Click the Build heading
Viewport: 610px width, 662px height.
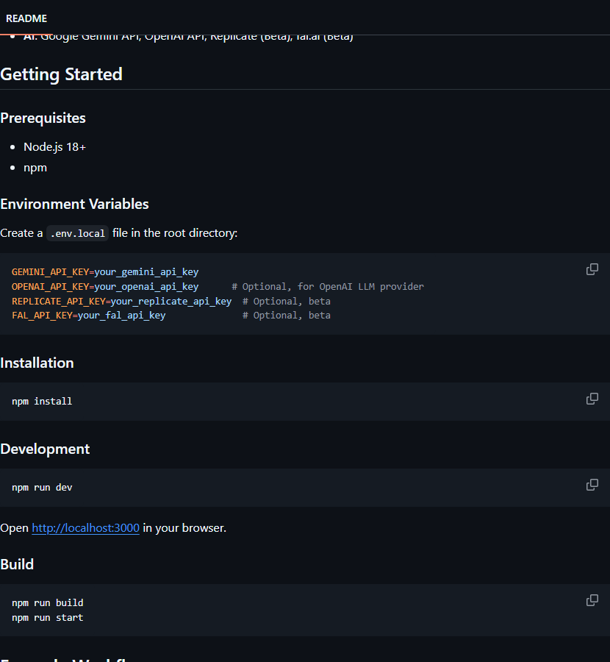[17, 564]
